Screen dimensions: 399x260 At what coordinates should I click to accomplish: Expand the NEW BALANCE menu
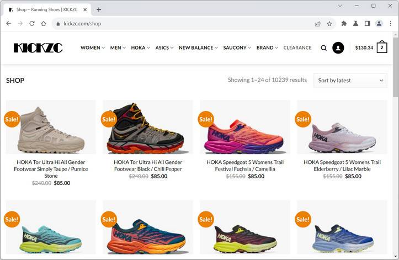tap(198, 48)
